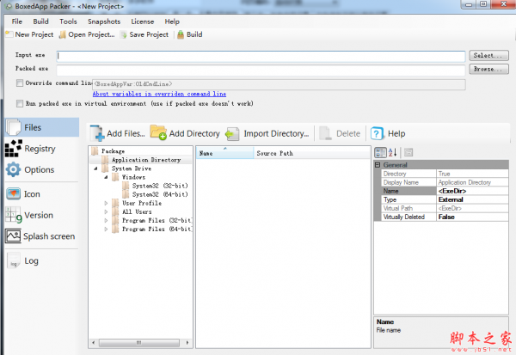516x355 pixels.
Task: Click the Add Directory folder icon
Action: (x=158, y=133)
